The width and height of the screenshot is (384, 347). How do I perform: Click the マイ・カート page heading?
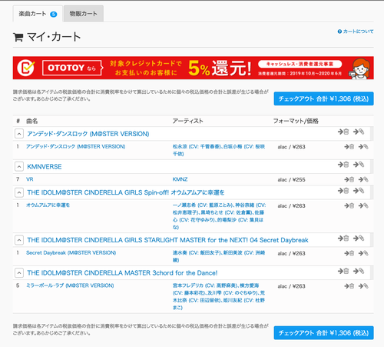coord(47,37)
